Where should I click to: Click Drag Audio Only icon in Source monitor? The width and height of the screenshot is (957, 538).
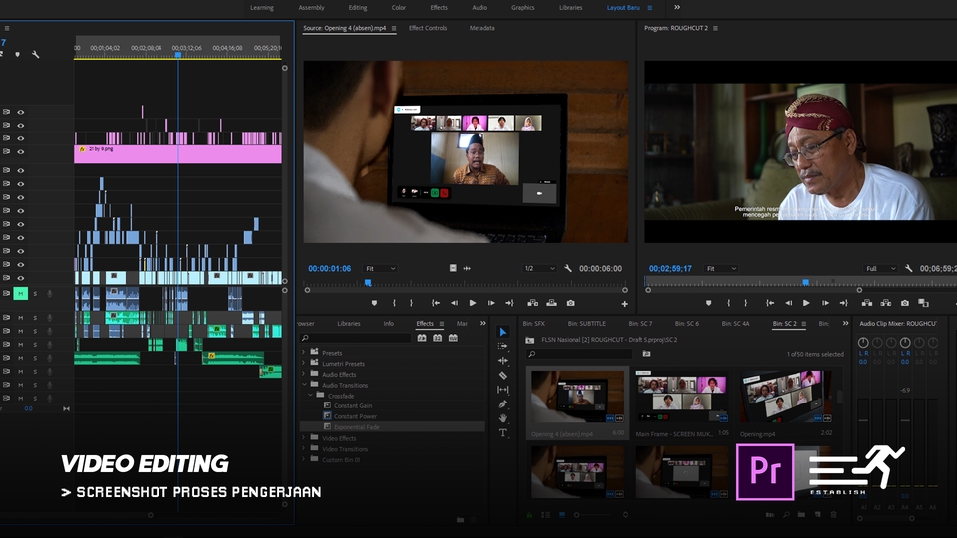467,268
